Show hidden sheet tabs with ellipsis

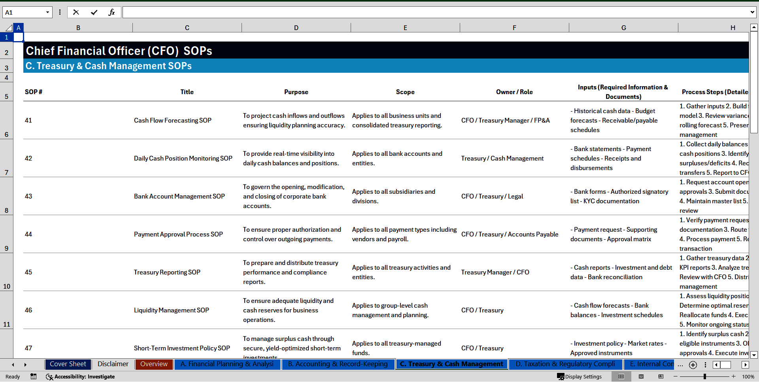click(x=680, y=365)
